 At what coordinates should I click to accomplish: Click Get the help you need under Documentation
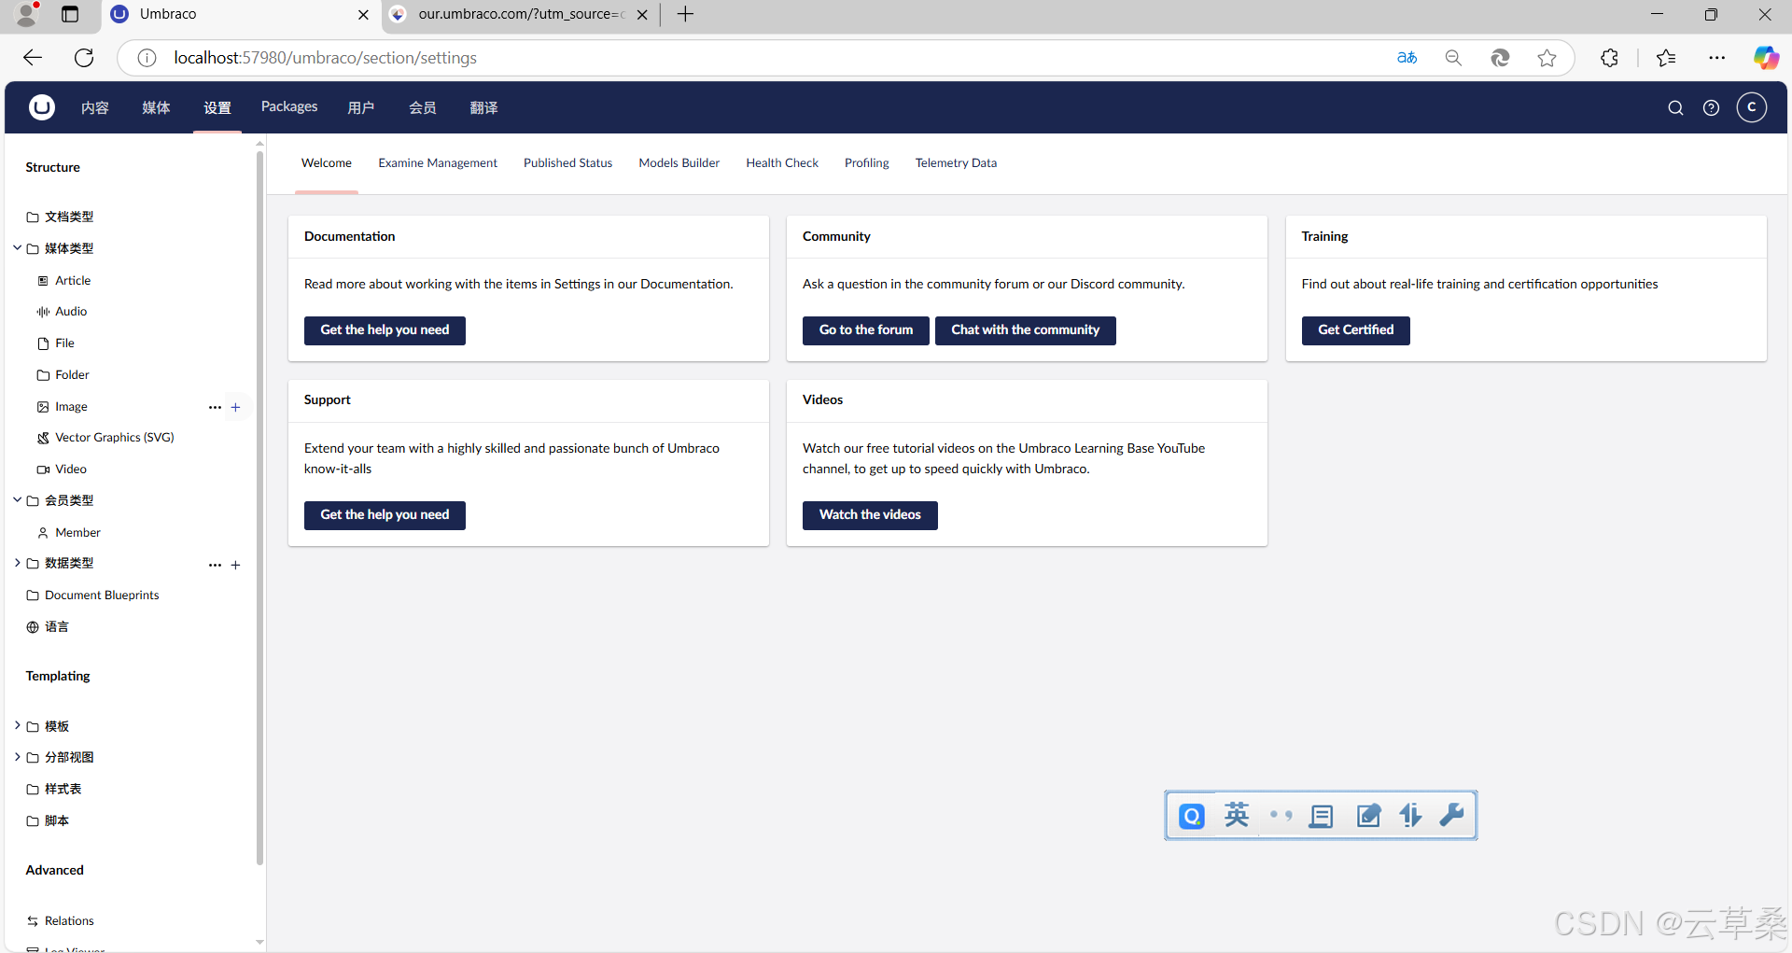[x=385, y=330]
